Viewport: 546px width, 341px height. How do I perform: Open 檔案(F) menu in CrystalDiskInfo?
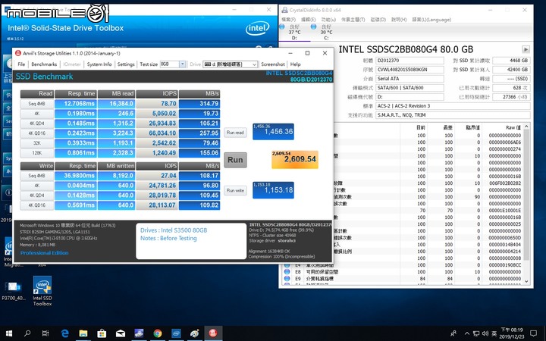tap(288, 20)
